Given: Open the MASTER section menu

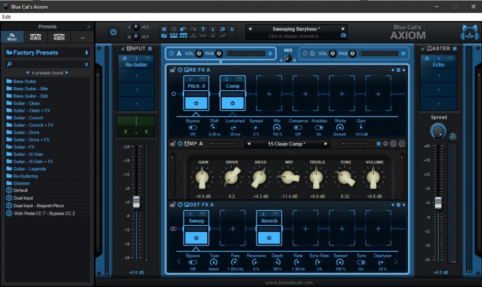Looking at the screenshot, I should (454, 48).
